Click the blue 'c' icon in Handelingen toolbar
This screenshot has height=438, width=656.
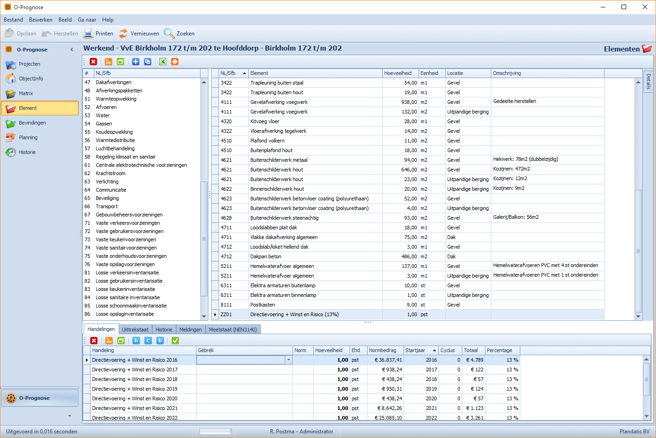[148, 341]
